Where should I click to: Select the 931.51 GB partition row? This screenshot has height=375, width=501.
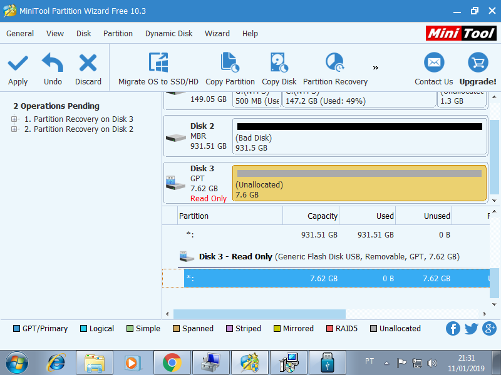pyautogui.click(x=326, y=235)
